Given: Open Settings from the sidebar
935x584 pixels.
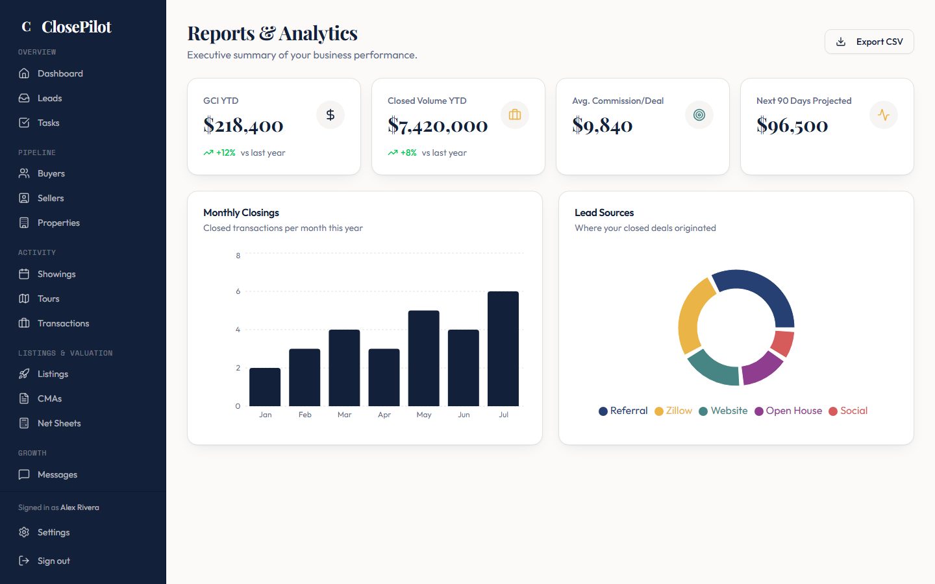Looking at the screenshot, I should [83, 532].
